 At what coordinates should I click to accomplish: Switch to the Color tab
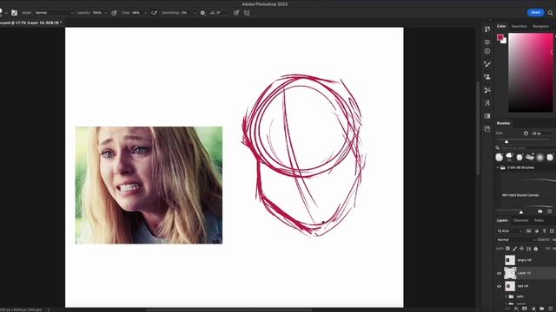coord(501,26)
